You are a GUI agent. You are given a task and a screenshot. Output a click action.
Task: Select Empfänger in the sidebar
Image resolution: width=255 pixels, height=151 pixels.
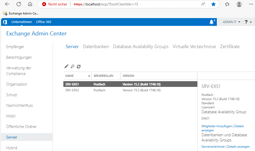coord(15,47)
